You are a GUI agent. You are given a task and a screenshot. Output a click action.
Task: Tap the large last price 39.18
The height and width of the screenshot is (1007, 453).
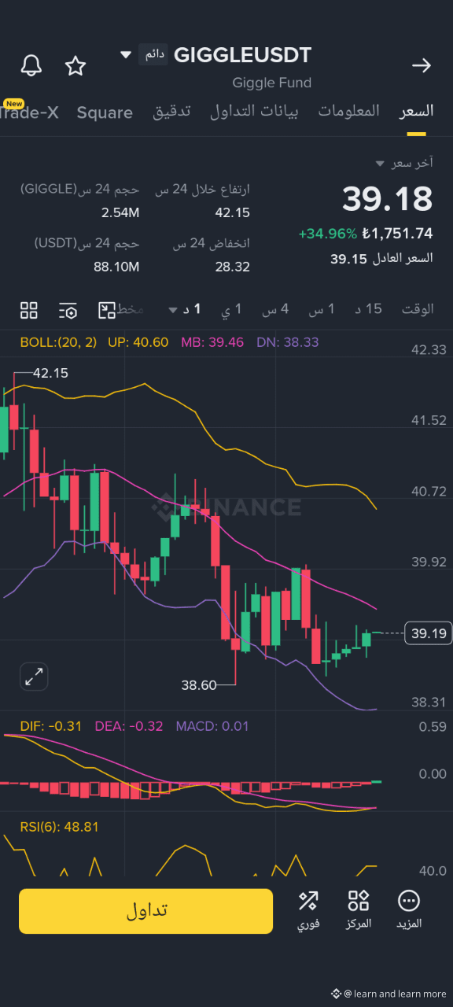388,199
